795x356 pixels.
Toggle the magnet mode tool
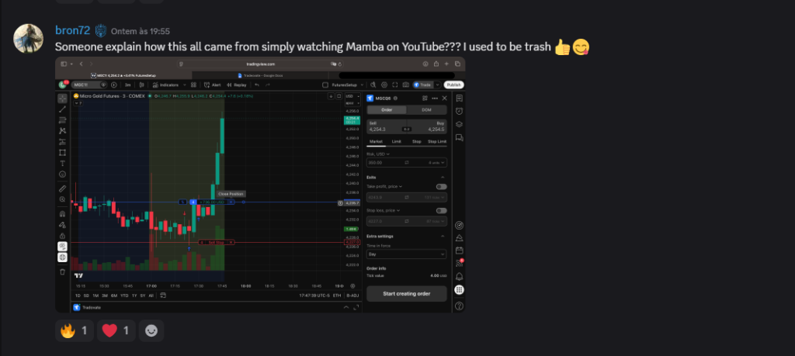(62, 214)
